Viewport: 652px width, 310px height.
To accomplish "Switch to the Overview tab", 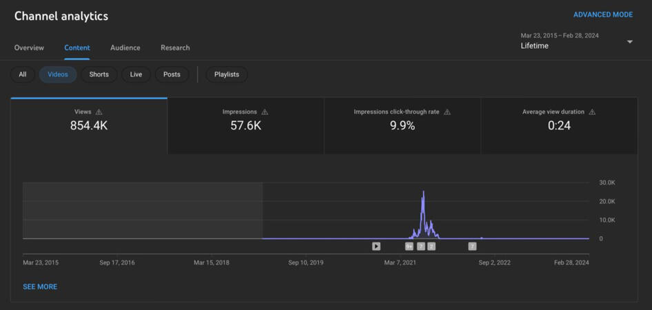I will 29,48.
